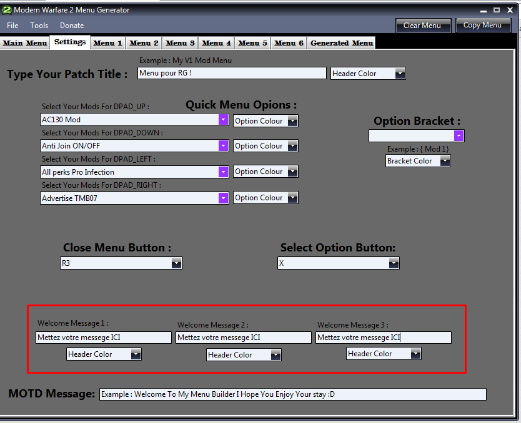
Task: Switch to the Menu 2 tab
Action: coord(144,43)
